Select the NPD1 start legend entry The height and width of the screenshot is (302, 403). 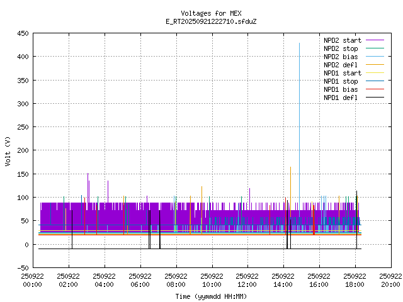click(343, 72)
